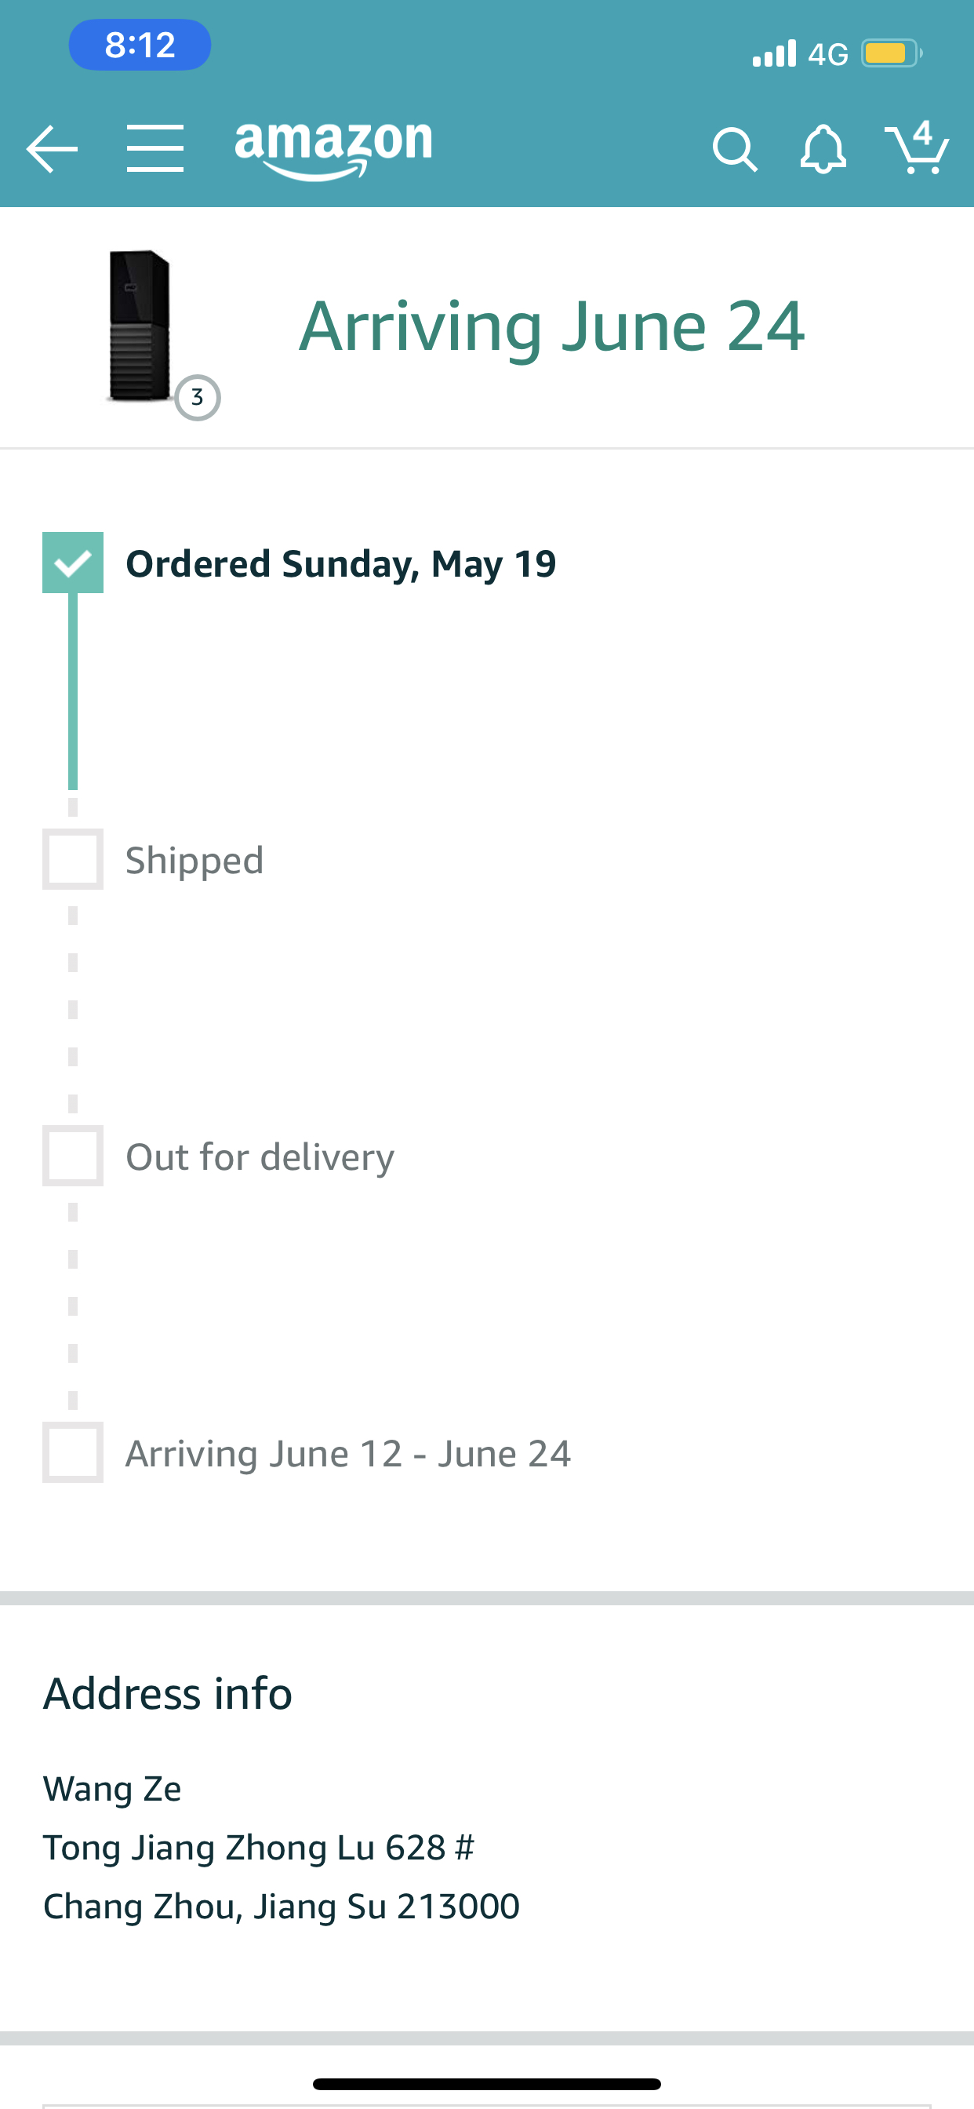Viewport: 974px width, 2109px height.
Task: Tap the Shipped step checkbox
Action: pos(73,860)
